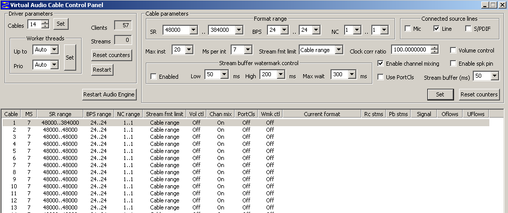
Task: Click the Cables number input field
Action: [35, 24]
